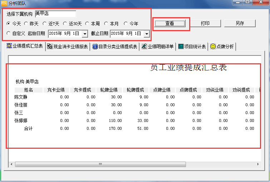Screen dimensions: 270x182
Task: Select the 今天 radio button
Action: pos(8,23)
